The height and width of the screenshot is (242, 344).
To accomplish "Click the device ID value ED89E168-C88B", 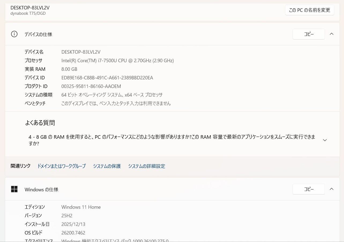I will click(x=107, y=78).
